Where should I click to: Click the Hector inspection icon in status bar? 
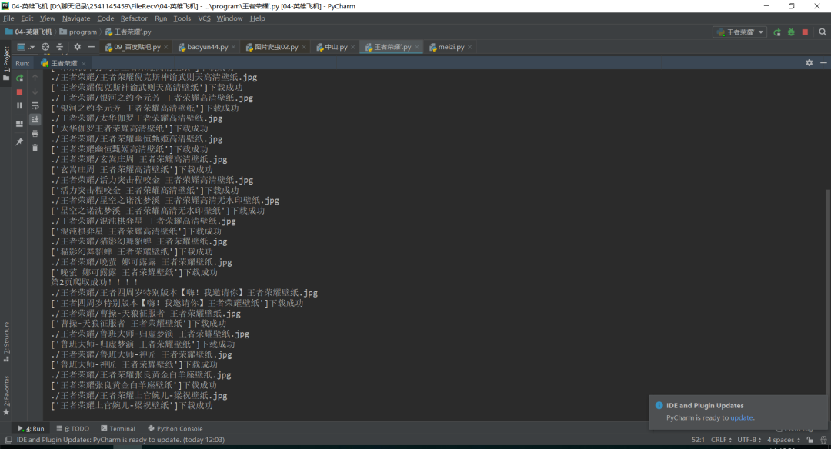tap(823, 440)
